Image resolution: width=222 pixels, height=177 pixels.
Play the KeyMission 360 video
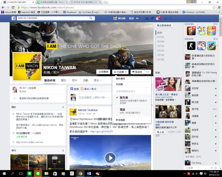pyautogui.click(x=110, y=158)
